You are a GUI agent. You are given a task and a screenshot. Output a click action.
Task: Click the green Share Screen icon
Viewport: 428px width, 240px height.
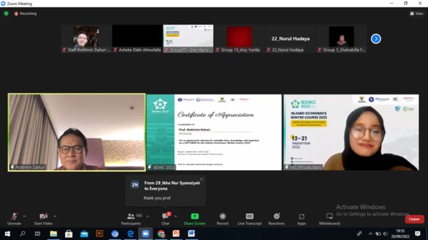point(194,217)
